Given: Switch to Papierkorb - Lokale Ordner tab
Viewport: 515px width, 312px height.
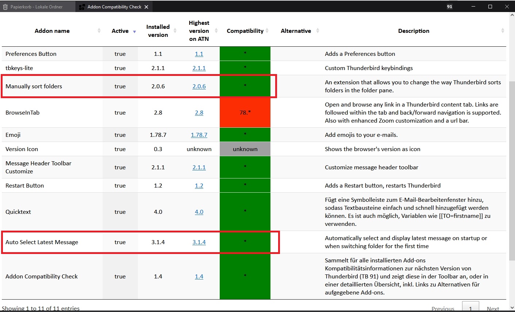Looking at the screenshot, I should [36, 7].
